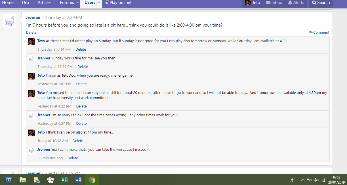Click the Comment reply arrow icon
The image size is (347, 185).
tap(311, 32)
